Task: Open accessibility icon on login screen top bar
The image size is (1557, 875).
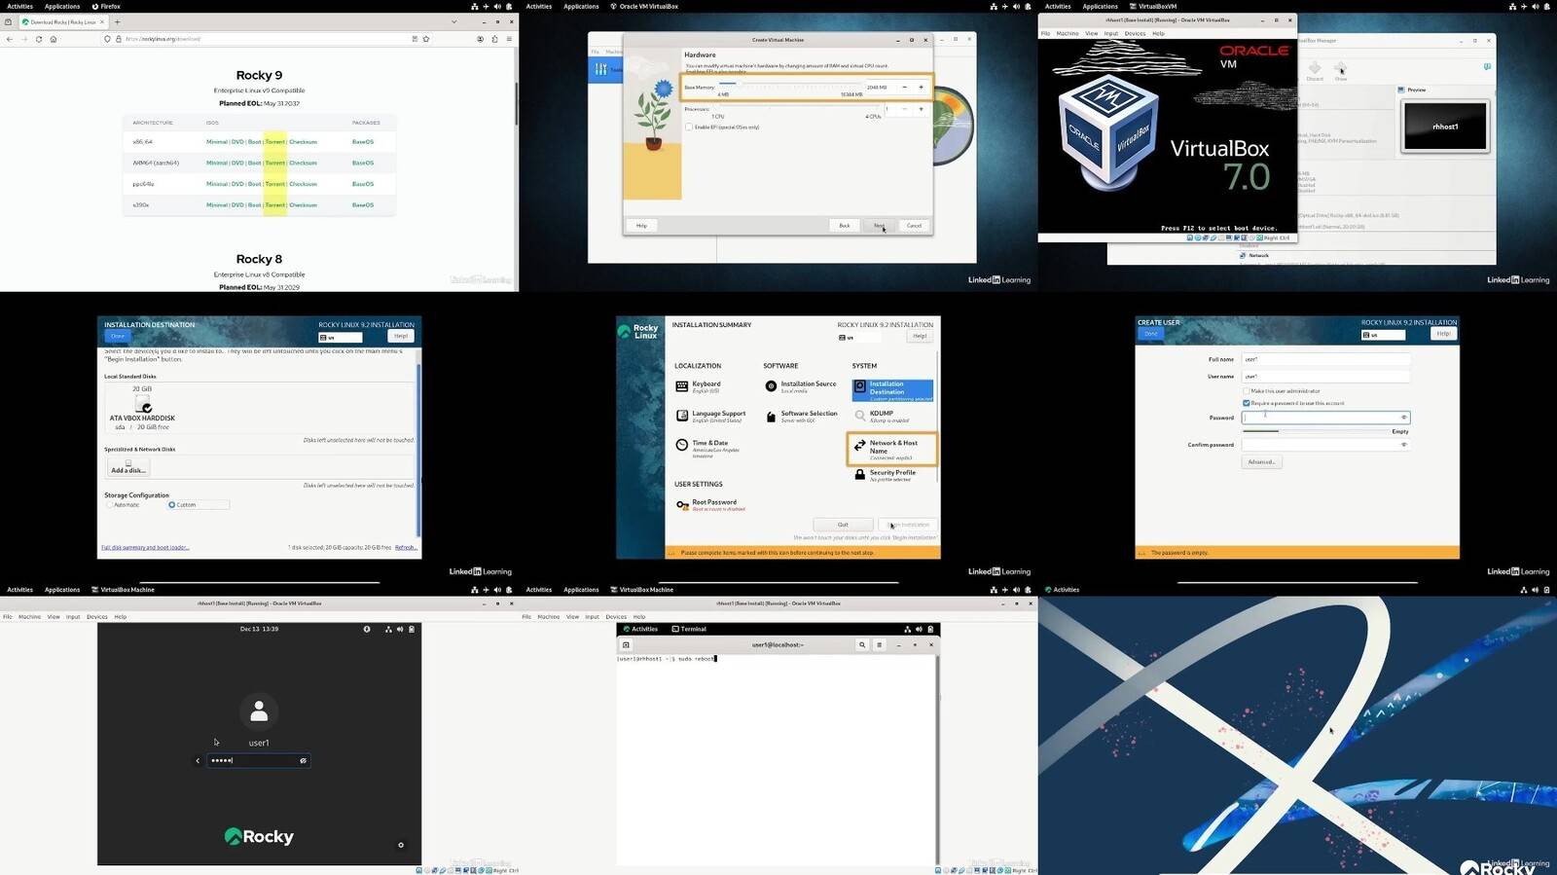Action: [367, 629]
